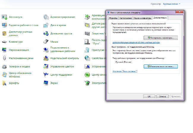The height and width of the screenshot is (133, 193).
Task: Click the Устранение неполадок icon
Action: [x=87, y=66]
